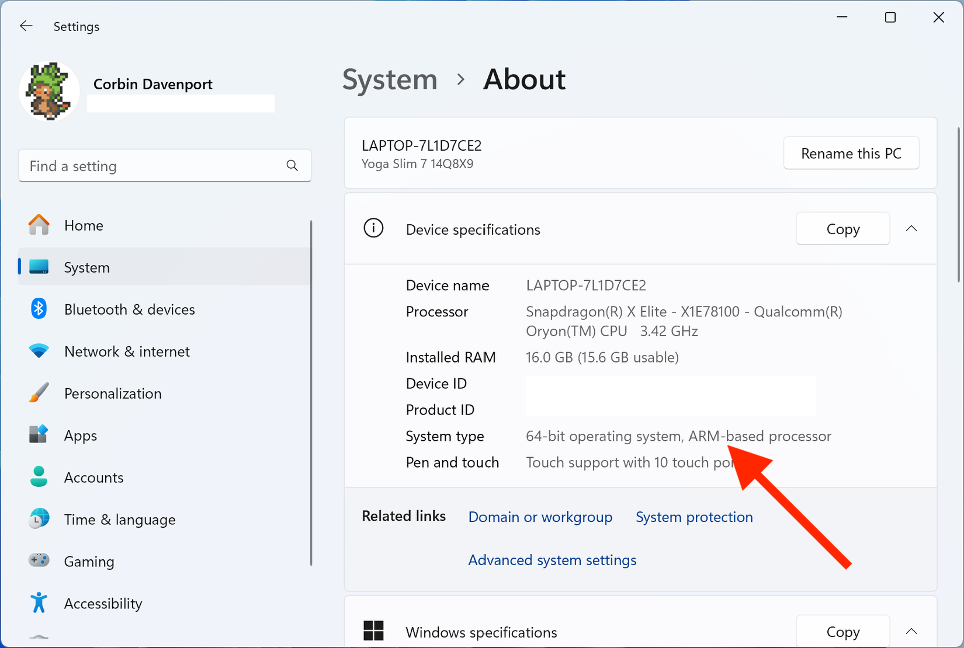Select the Apps sidebar icon

pyautogui.click(x=38, y=435)
